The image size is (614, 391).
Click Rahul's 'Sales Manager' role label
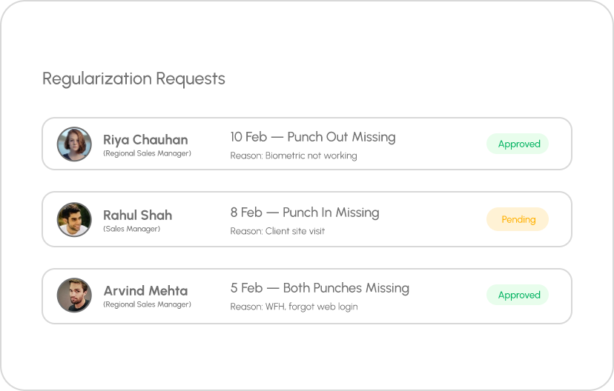(x=131, y=229)
